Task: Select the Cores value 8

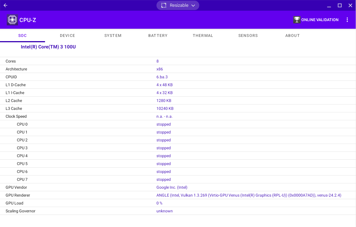Action: pyautogui.click(x=158, y=61)
